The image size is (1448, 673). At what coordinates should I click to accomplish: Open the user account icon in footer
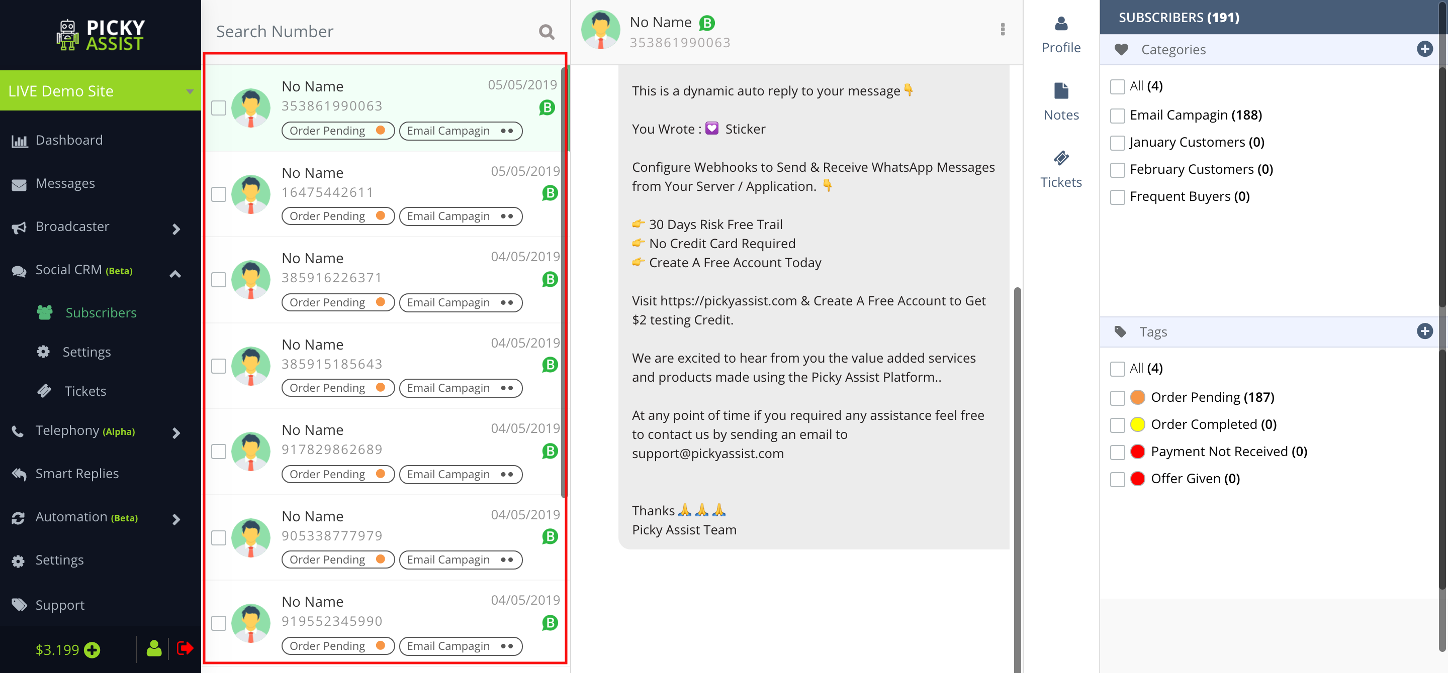coord(154,648)
